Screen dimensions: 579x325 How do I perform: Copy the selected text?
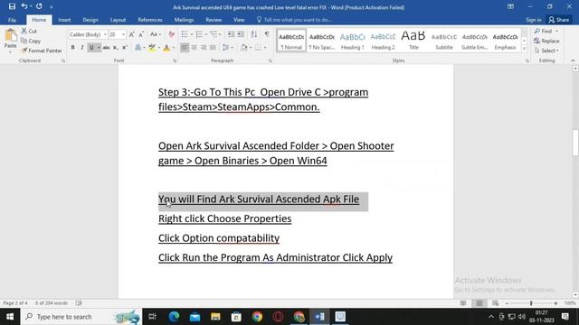tap(31, 41)
